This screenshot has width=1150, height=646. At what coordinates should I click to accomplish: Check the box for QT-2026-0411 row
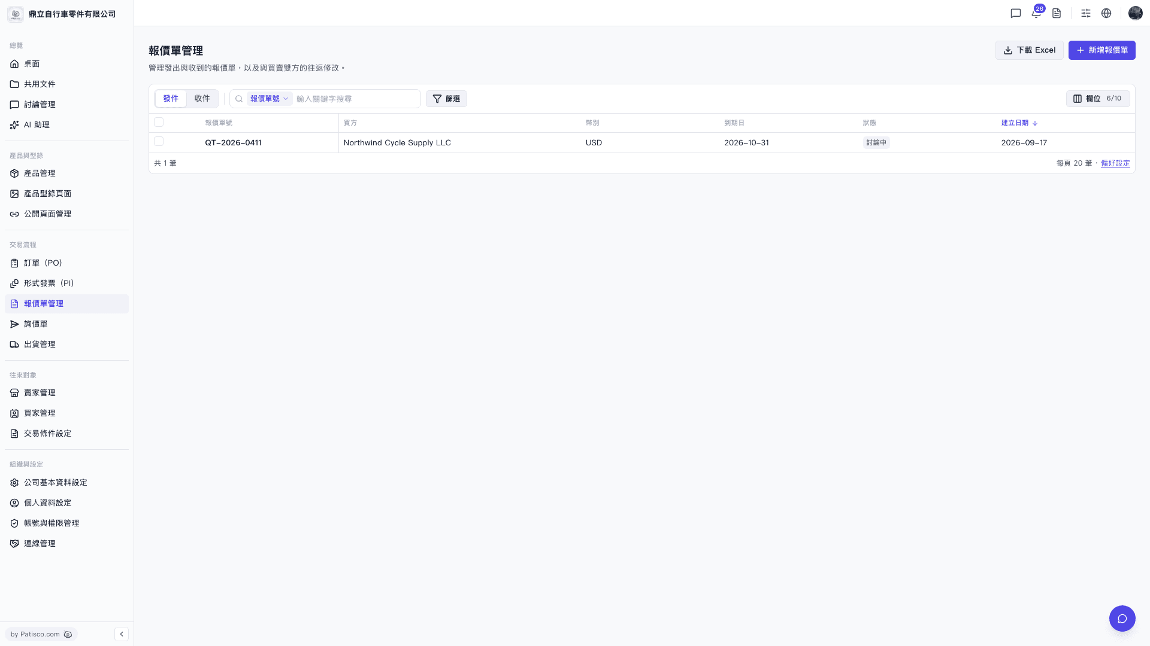[x=159, y=141]
